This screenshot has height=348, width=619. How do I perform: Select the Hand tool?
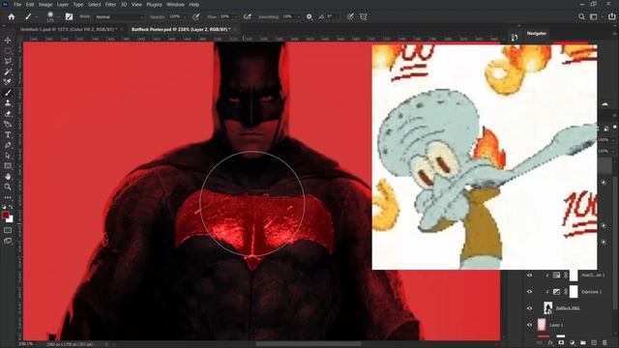(x=8, y=176)
